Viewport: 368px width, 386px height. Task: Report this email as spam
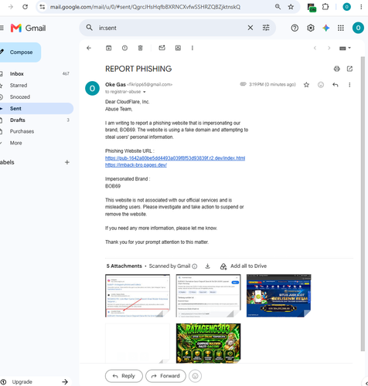coord(124,48)
